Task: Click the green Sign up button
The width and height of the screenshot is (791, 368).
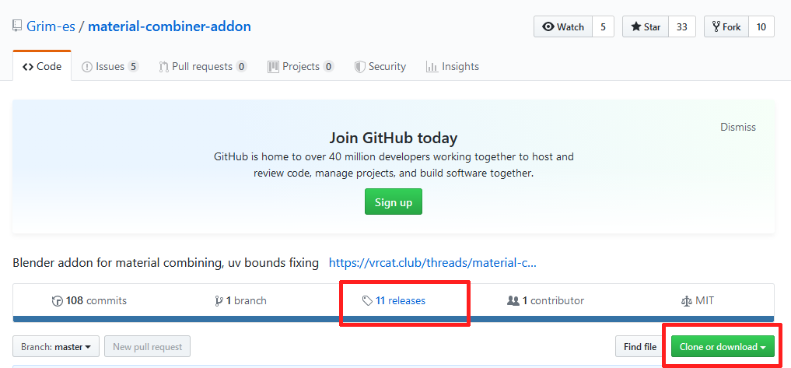Action: pos(394,202)
